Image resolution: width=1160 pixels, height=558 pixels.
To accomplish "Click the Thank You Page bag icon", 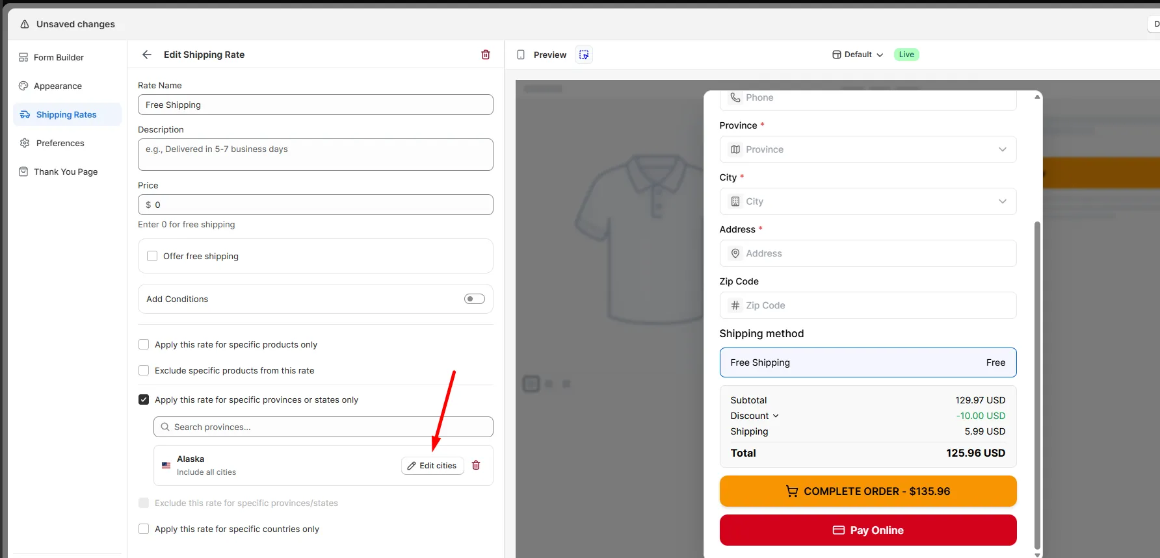I will pos(23,171).
